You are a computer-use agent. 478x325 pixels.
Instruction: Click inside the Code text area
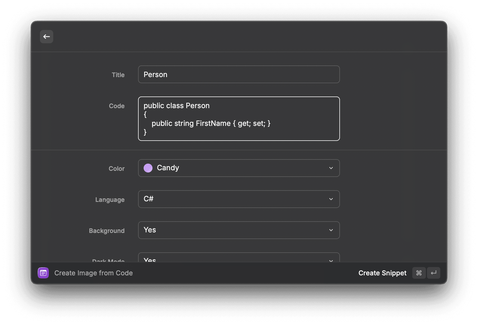(238, 119)
